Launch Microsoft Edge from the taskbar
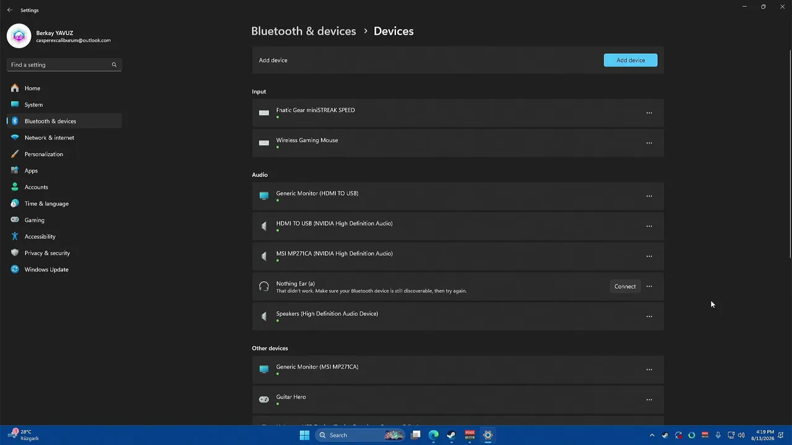 (434, 435)
